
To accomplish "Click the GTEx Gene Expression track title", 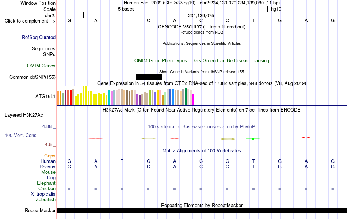I will pos(202,83).
